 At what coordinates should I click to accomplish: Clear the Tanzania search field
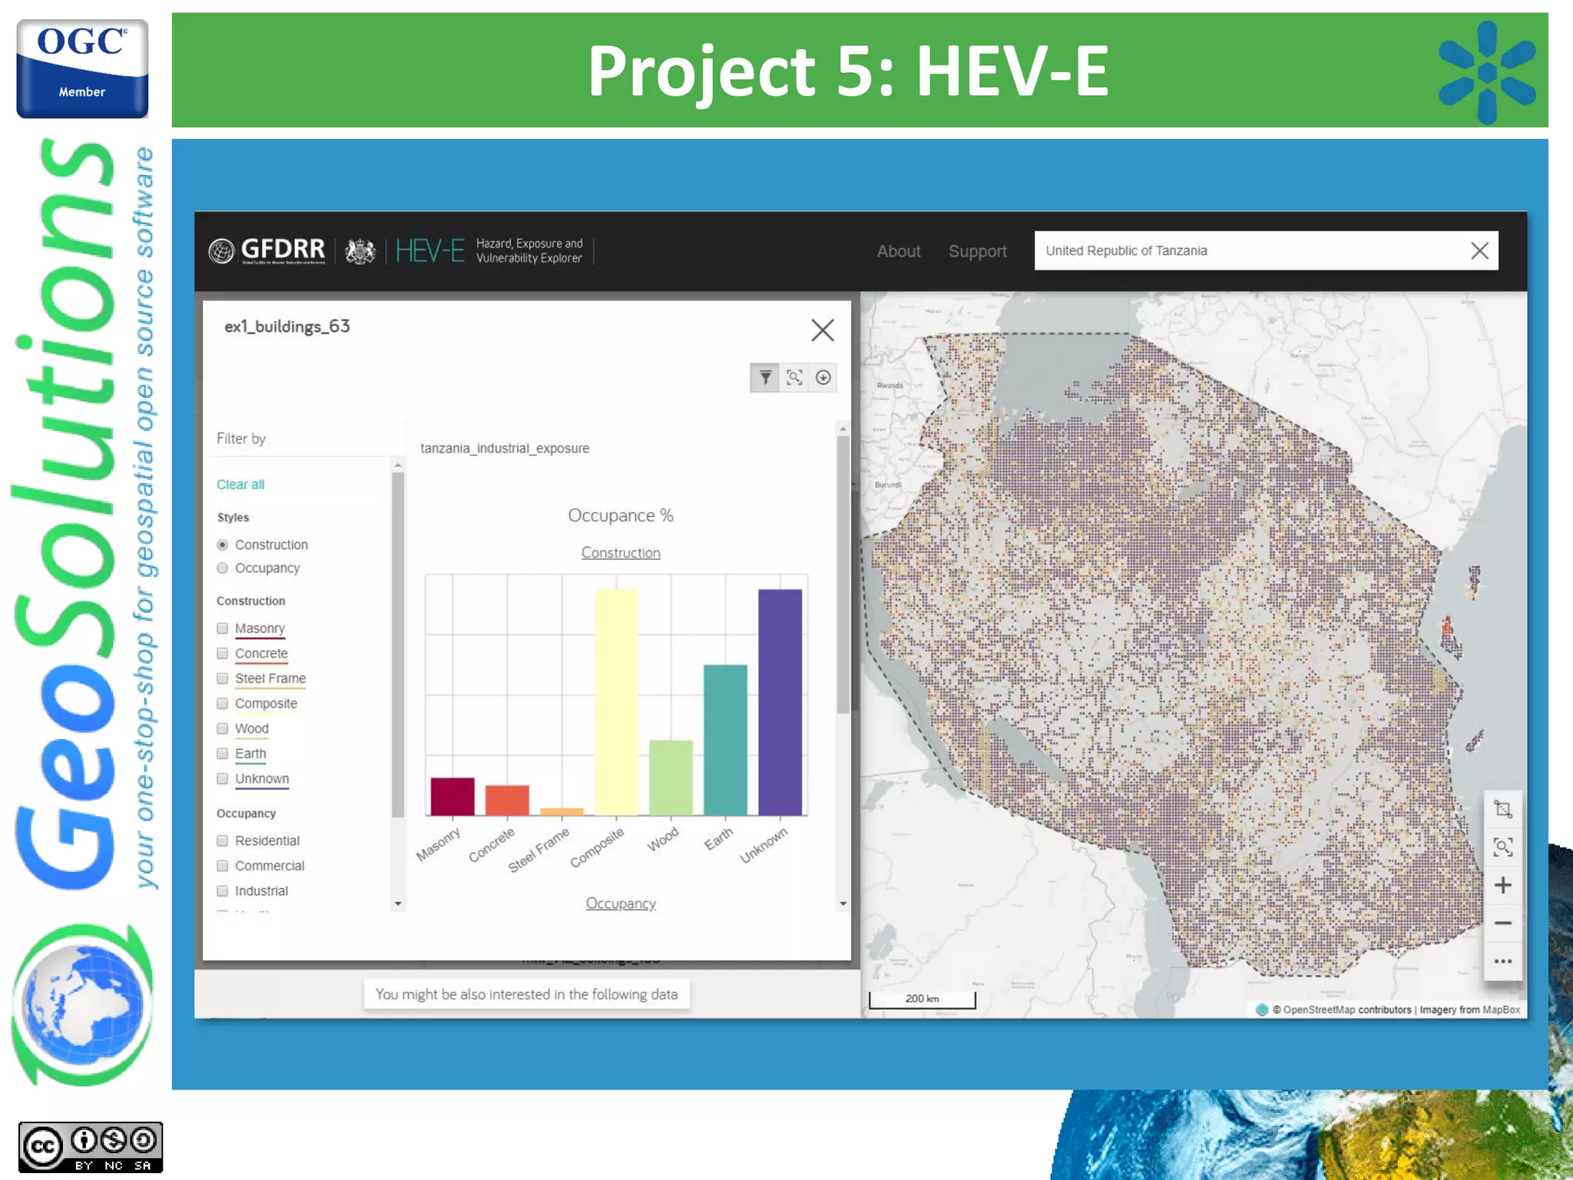(x=1480, y=250)
